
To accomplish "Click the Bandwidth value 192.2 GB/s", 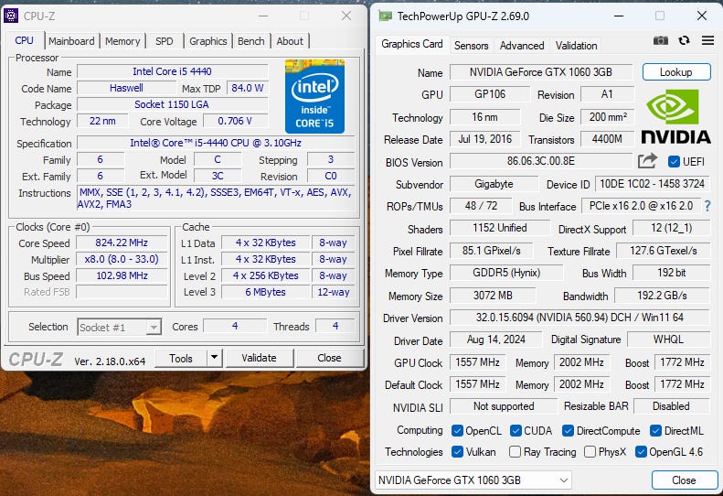I will click(x=662, y=296).
